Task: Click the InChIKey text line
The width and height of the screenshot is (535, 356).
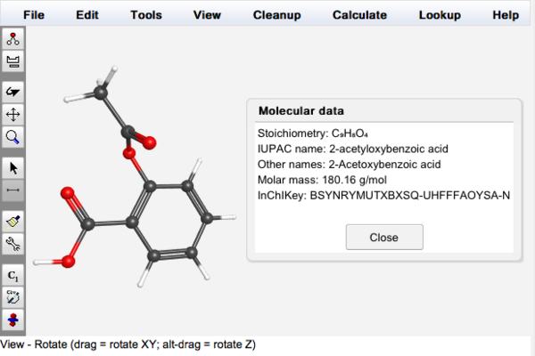Action: (383, 194)
